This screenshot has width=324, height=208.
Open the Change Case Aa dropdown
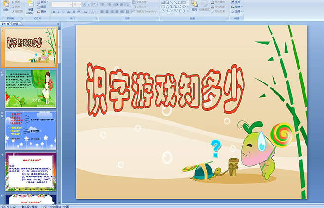[86, 12]
